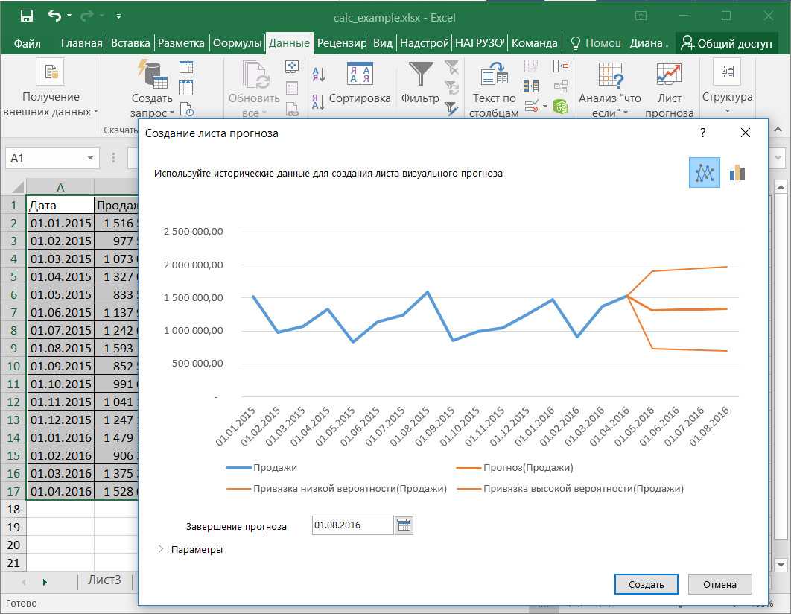The height and width of the screenshot is (614, 791).
Task: Click the Data Validation icon
Action: (x=531, y=106)
